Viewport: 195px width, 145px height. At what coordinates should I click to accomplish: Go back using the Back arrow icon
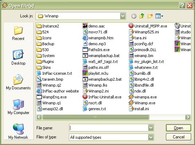(x=134, y=16)
